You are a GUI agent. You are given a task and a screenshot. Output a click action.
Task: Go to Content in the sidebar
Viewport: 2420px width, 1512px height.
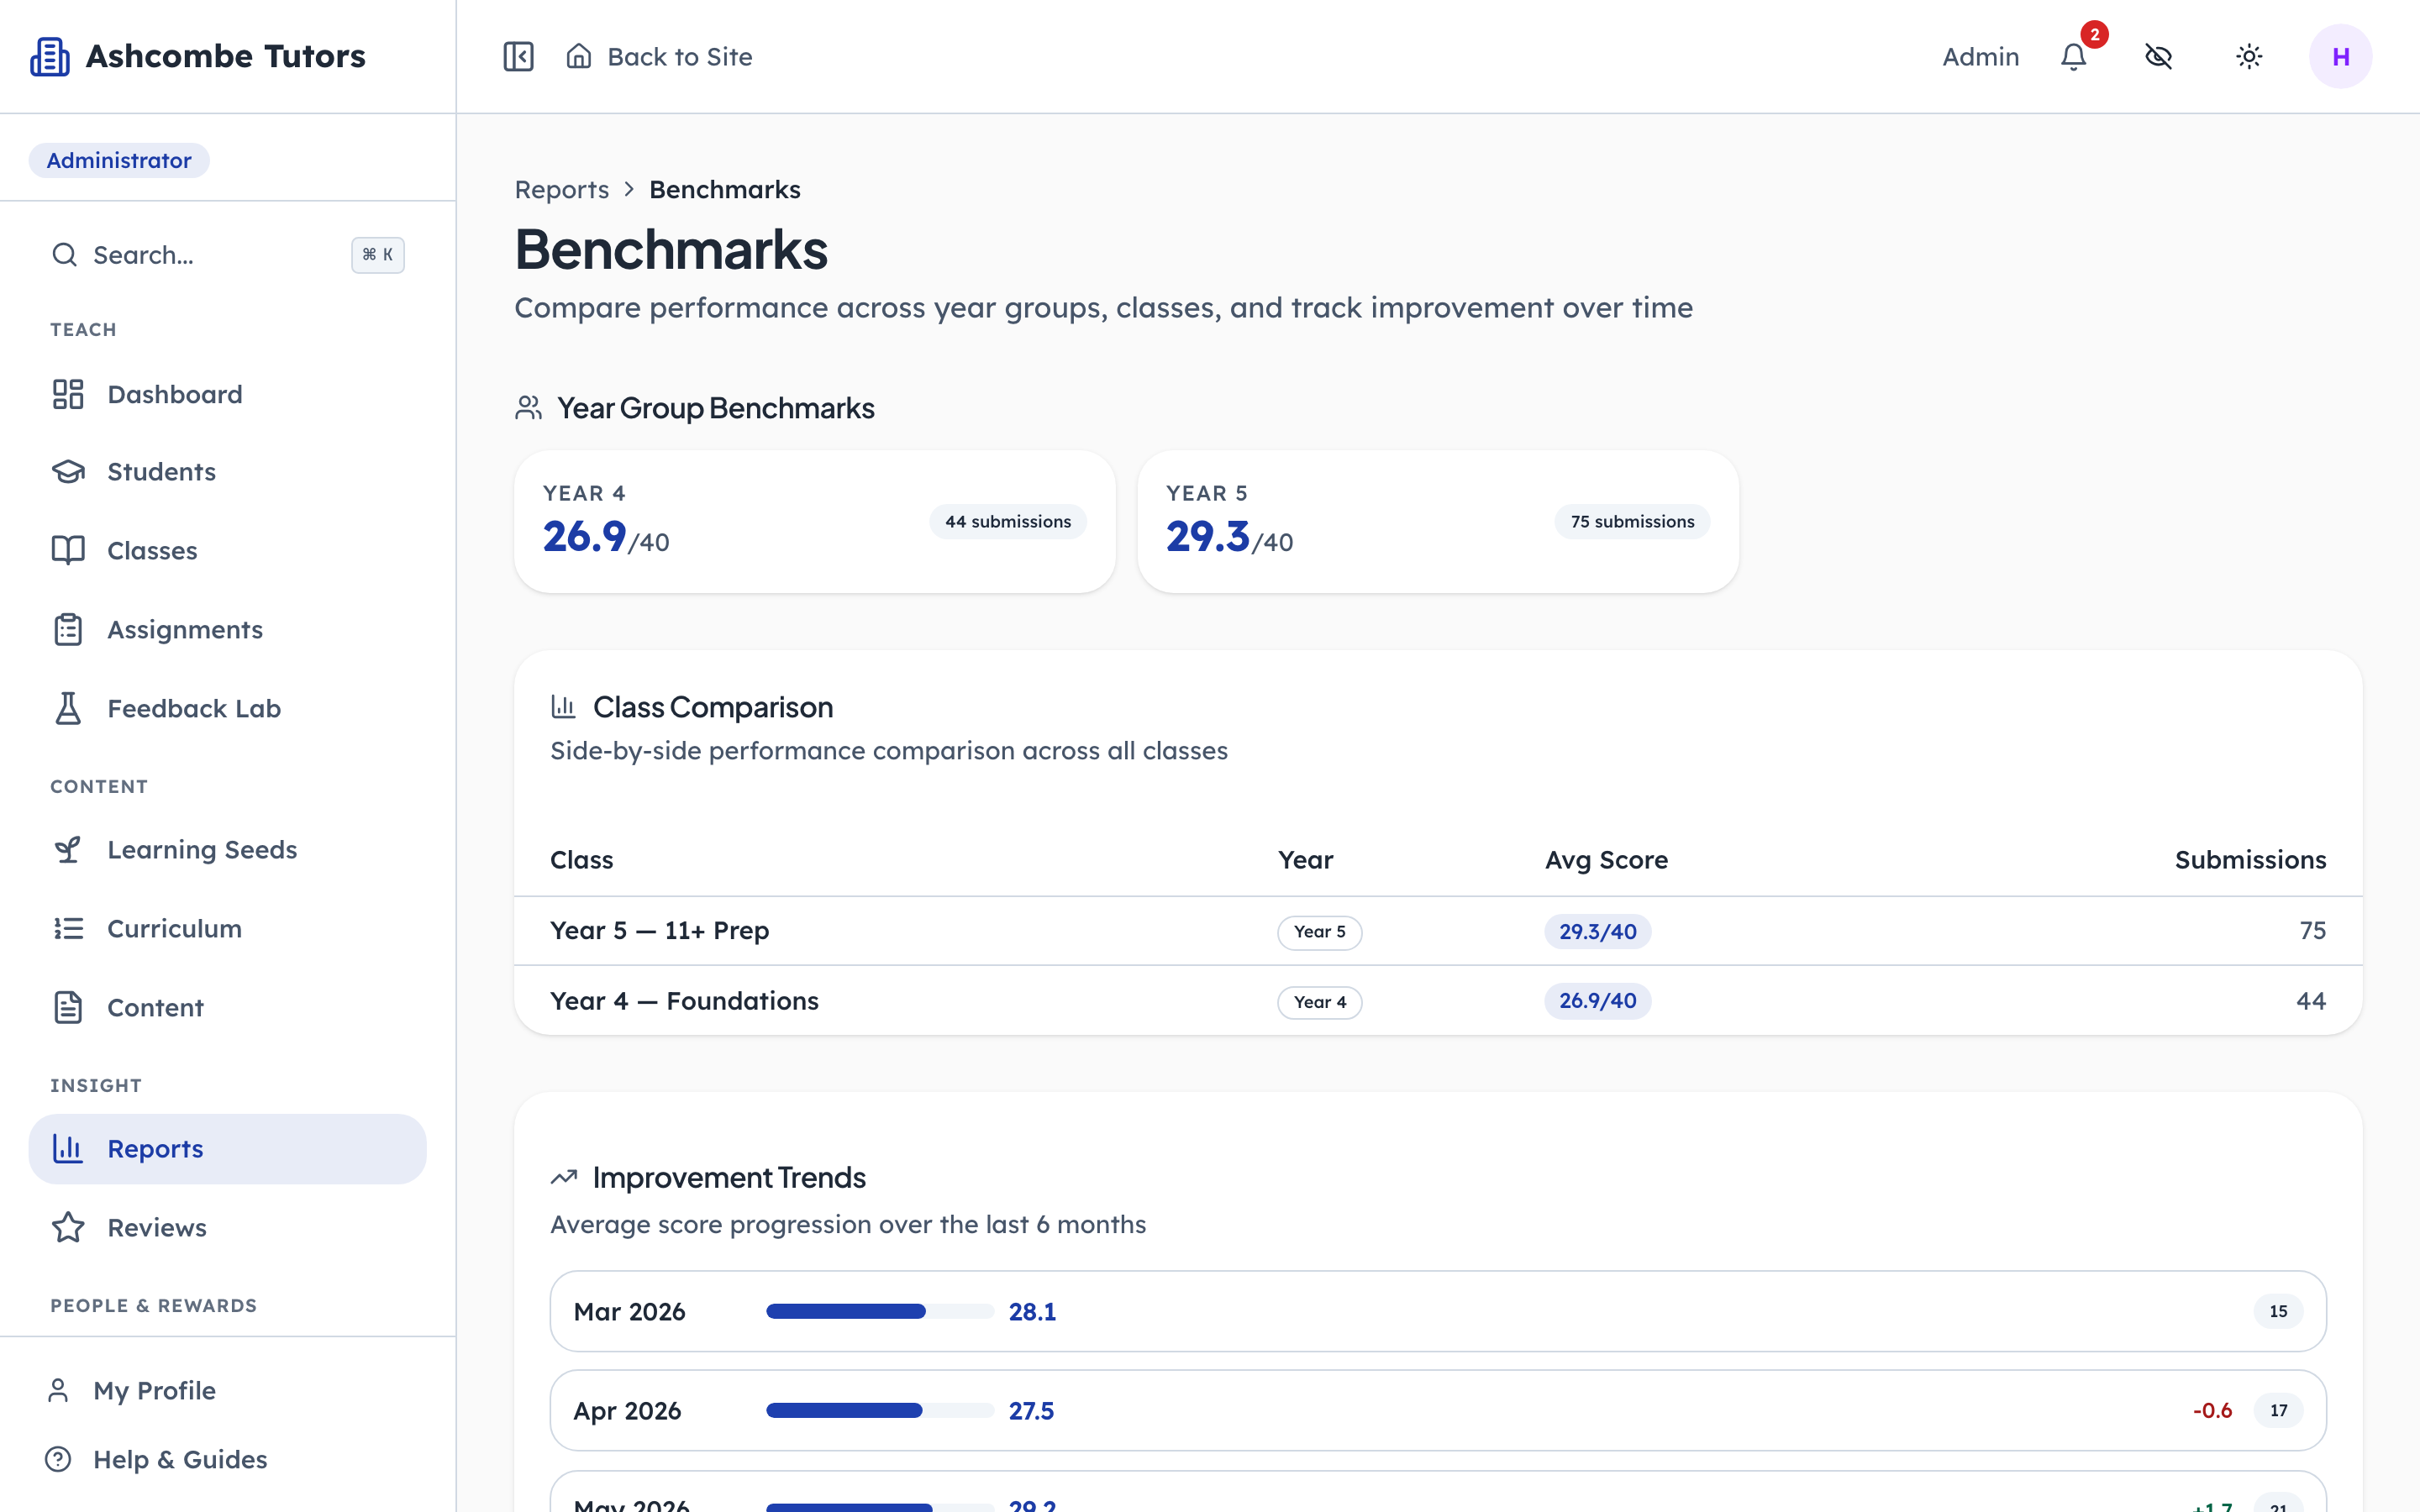227,1007
